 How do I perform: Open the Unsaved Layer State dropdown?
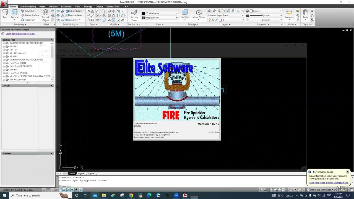(226, 15)
